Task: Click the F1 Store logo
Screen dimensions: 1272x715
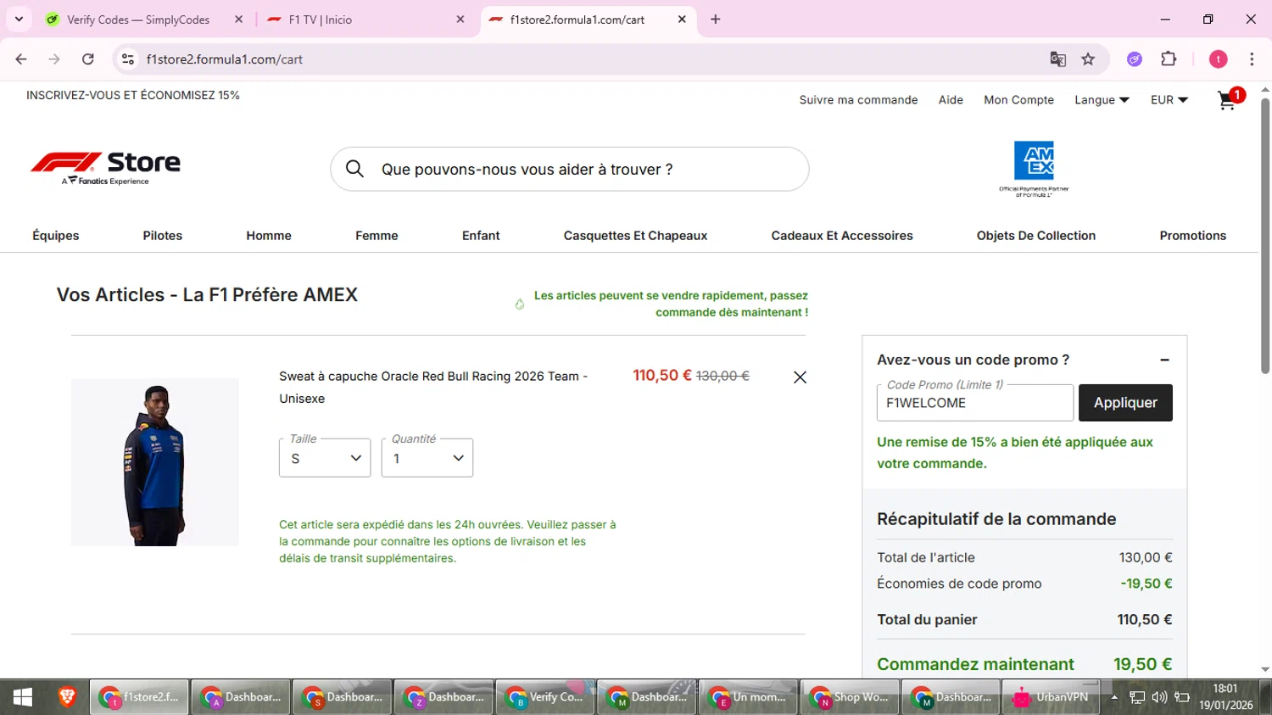Action: tap(106, 168)
